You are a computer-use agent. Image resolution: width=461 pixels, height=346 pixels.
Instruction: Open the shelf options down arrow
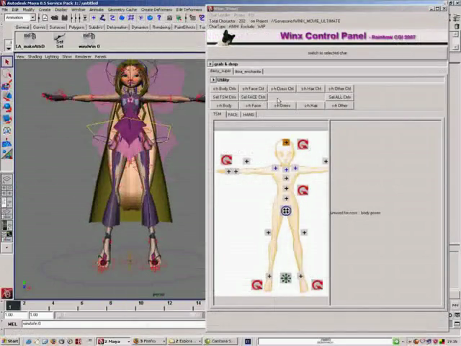click(x=9, y=48)
